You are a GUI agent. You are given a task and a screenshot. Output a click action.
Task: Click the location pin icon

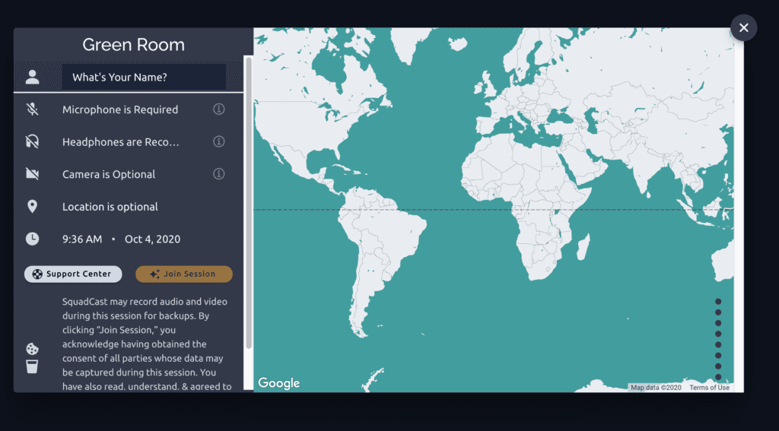coord(32,207)
